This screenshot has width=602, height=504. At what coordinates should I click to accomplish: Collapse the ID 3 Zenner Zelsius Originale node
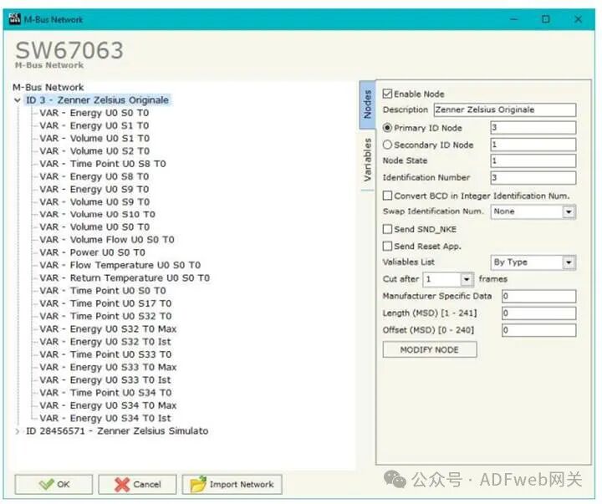[x=18, y=100]
